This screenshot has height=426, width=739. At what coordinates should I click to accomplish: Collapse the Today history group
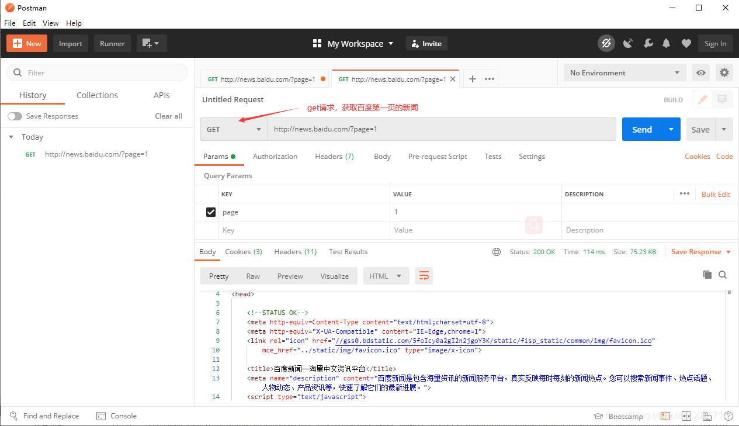point(11,137)
